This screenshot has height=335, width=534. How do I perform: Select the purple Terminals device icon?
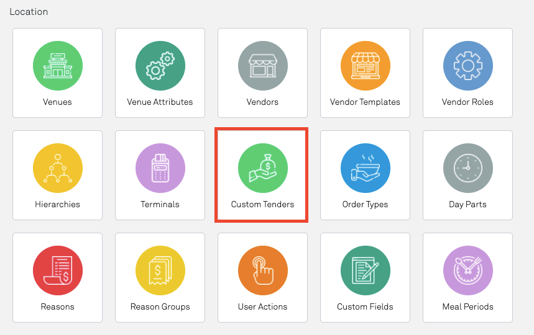coord(160,168)
